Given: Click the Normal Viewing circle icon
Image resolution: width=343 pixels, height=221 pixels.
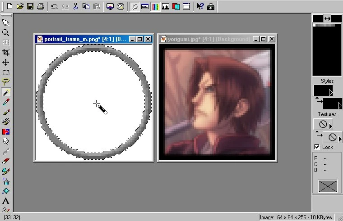Looking at the screenshot, I should [x=121, y=6].
